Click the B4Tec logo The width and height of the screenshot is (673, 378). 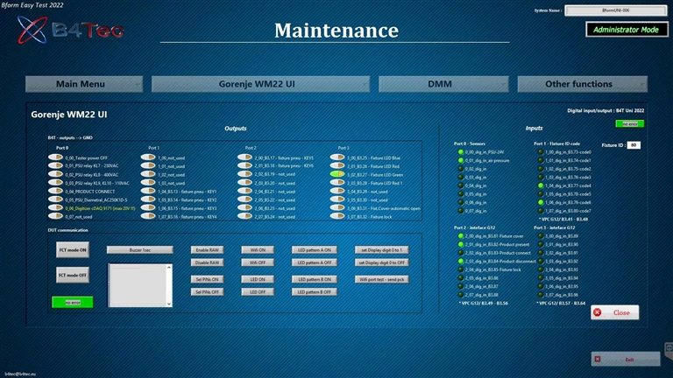click(71, 30)
